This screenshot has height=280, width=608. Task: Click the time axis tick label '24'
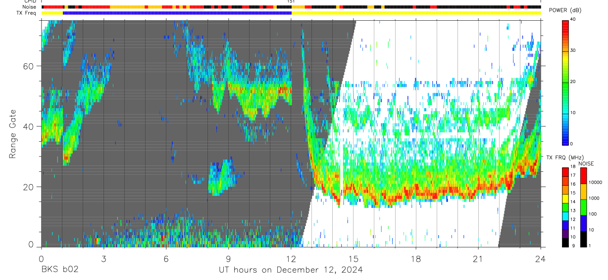point(540,259)
